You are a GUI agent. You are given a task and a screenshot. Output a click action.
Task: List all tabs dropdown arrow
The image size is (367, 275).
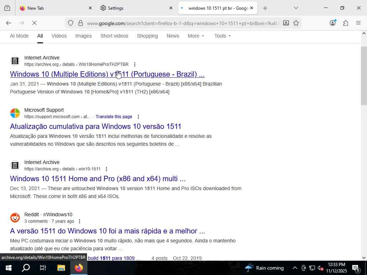pyautogui.click(x=296, y=8)
